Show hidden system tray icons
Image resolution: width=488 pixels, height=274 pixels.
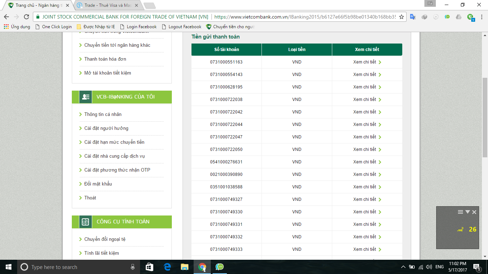click(x=403, y=267)
